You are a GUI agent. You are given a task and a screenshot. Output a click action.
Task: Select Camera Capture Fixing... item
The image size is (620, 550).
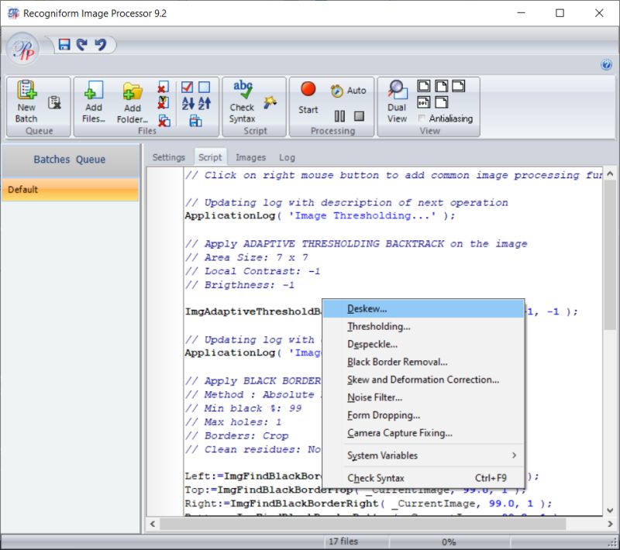pos(423,433)
